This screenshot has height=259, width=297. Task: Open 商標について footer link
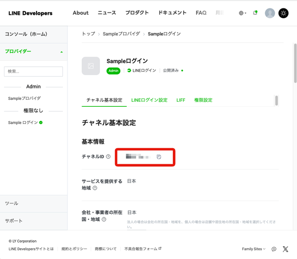click(105, 249)
